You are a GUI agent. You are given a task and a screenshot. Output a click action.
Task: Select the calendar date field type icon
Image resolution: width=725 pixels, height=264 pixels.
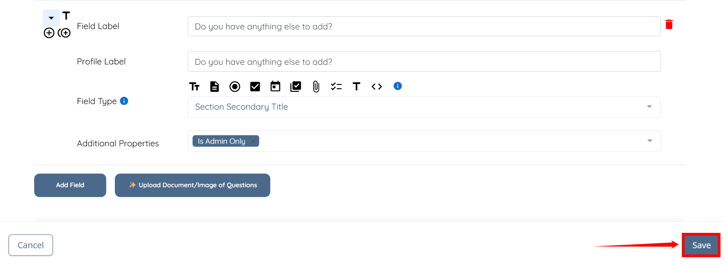[x=275, y=87]
